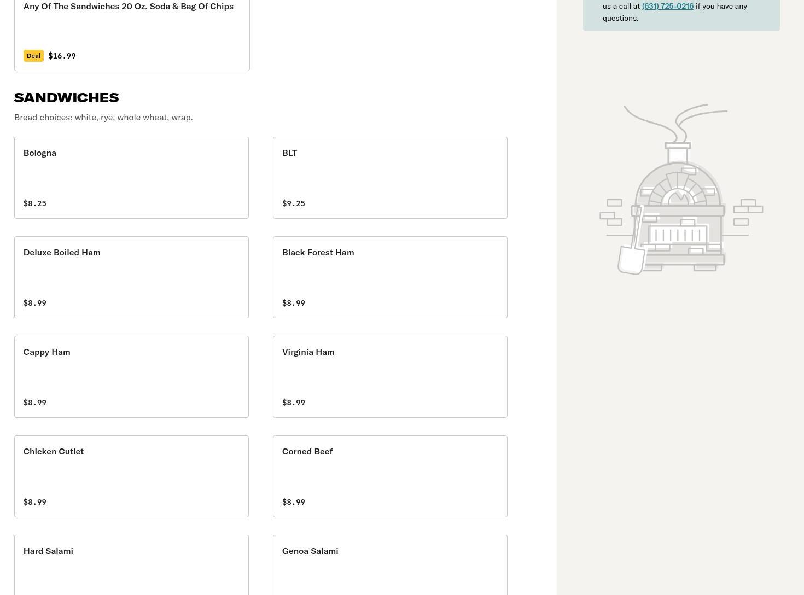Select the Bologna sandwich card
Image resolution: width=804 pixels, height=595 pixels.
131,177
